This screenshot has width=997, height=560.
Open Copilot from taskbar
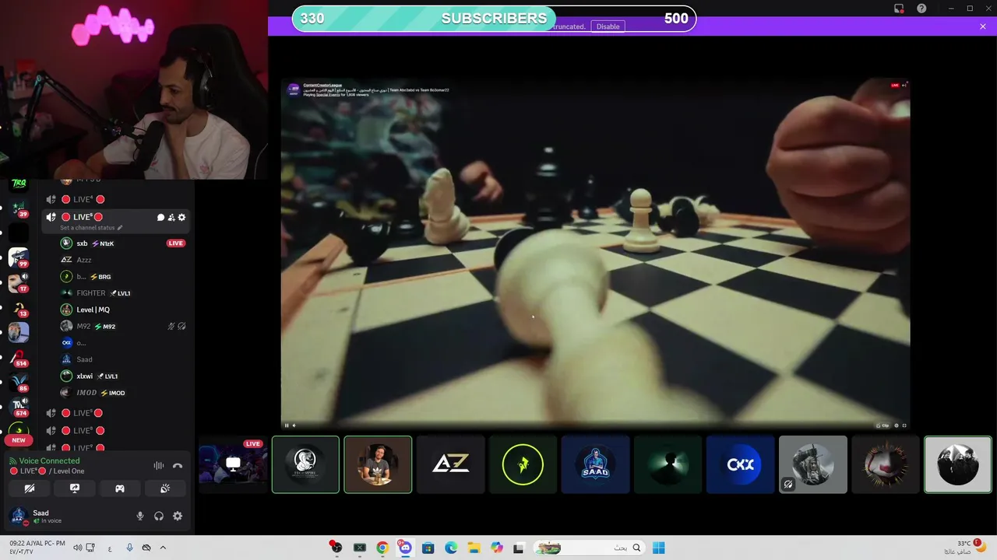(x=496, y=548)
